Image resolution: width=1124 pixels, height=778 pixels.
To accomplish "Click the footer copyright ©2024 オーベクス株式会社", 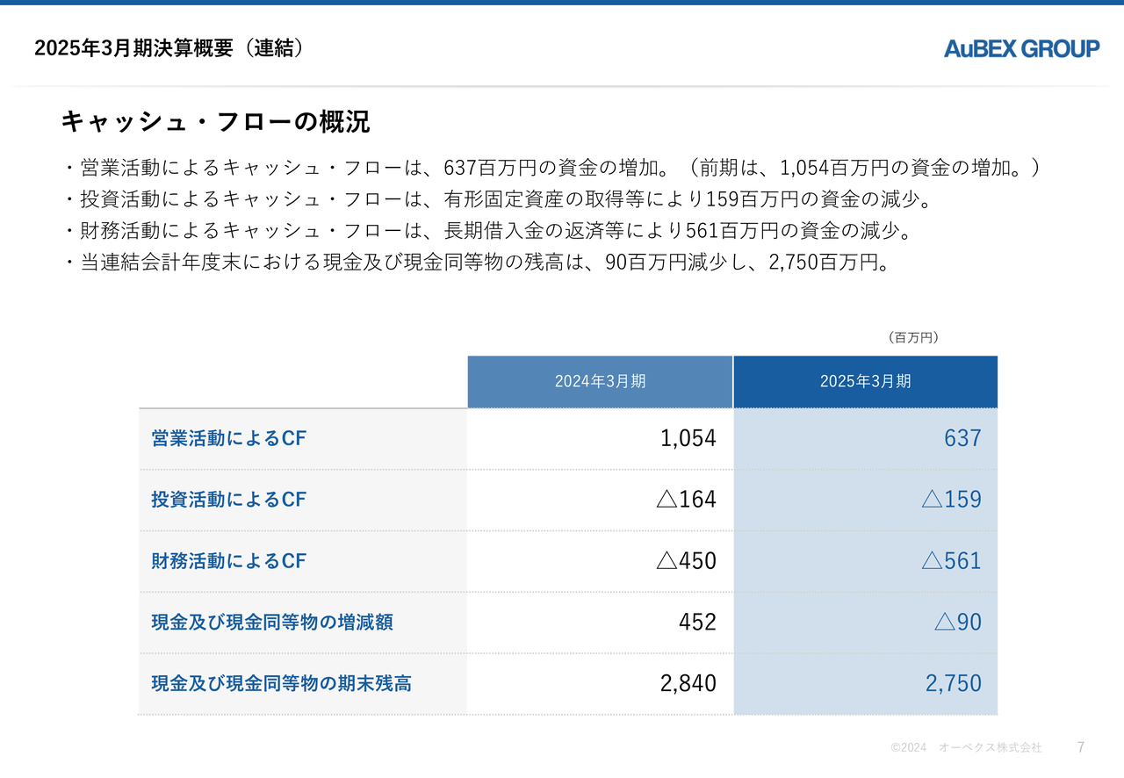I will [x=966, y=747].
